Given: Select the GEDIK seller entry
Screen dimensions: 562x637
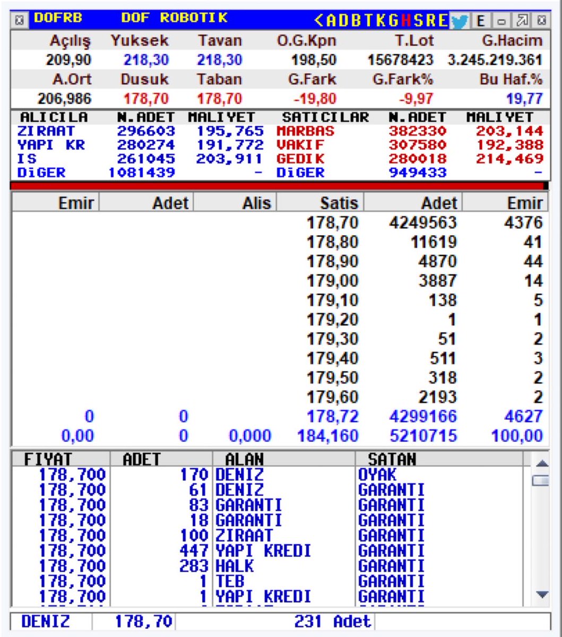Looking at the screenshot, I should (x=410, y=159).
